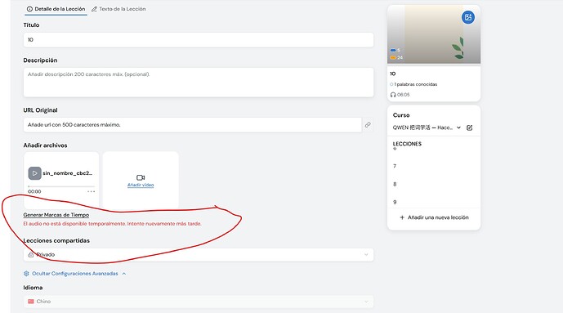Click the audio progress bar
This screenshot has width=563, height=313.
pyautogui.click(x=61, y=186)
